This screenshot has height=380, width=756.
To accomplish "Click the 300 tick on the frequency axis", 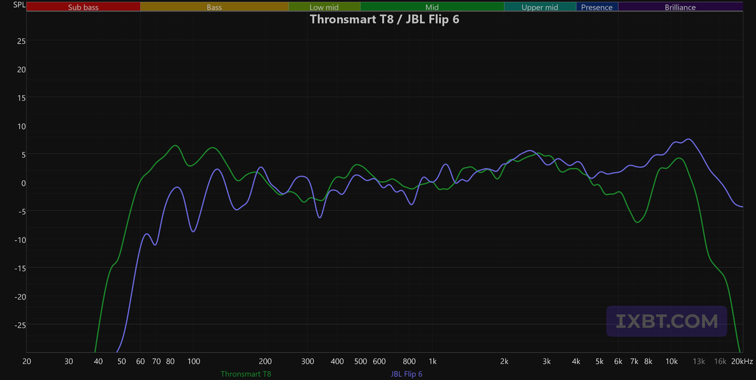I will 307,361.
